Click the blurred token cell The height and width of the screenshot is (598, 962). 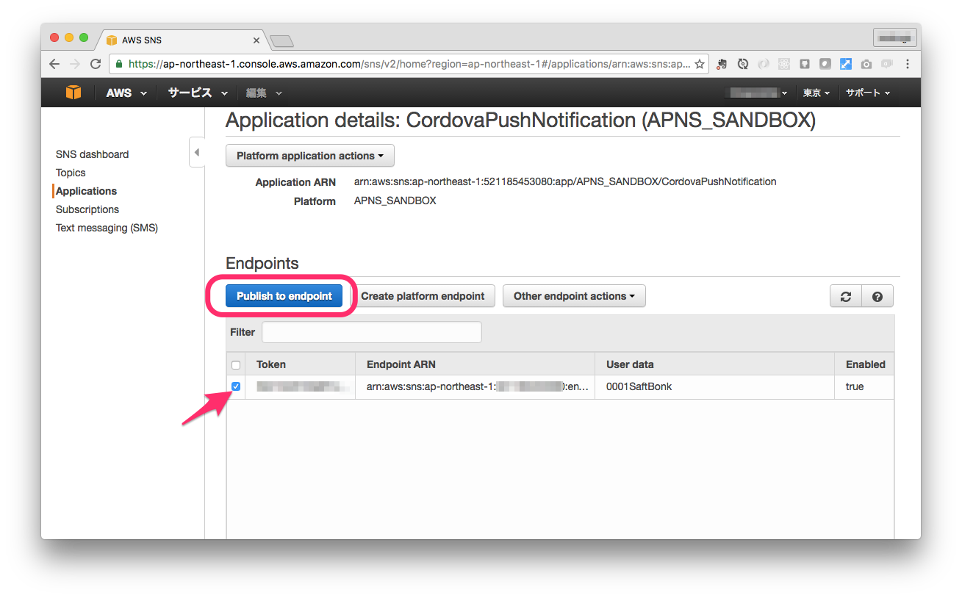[302, 386]
